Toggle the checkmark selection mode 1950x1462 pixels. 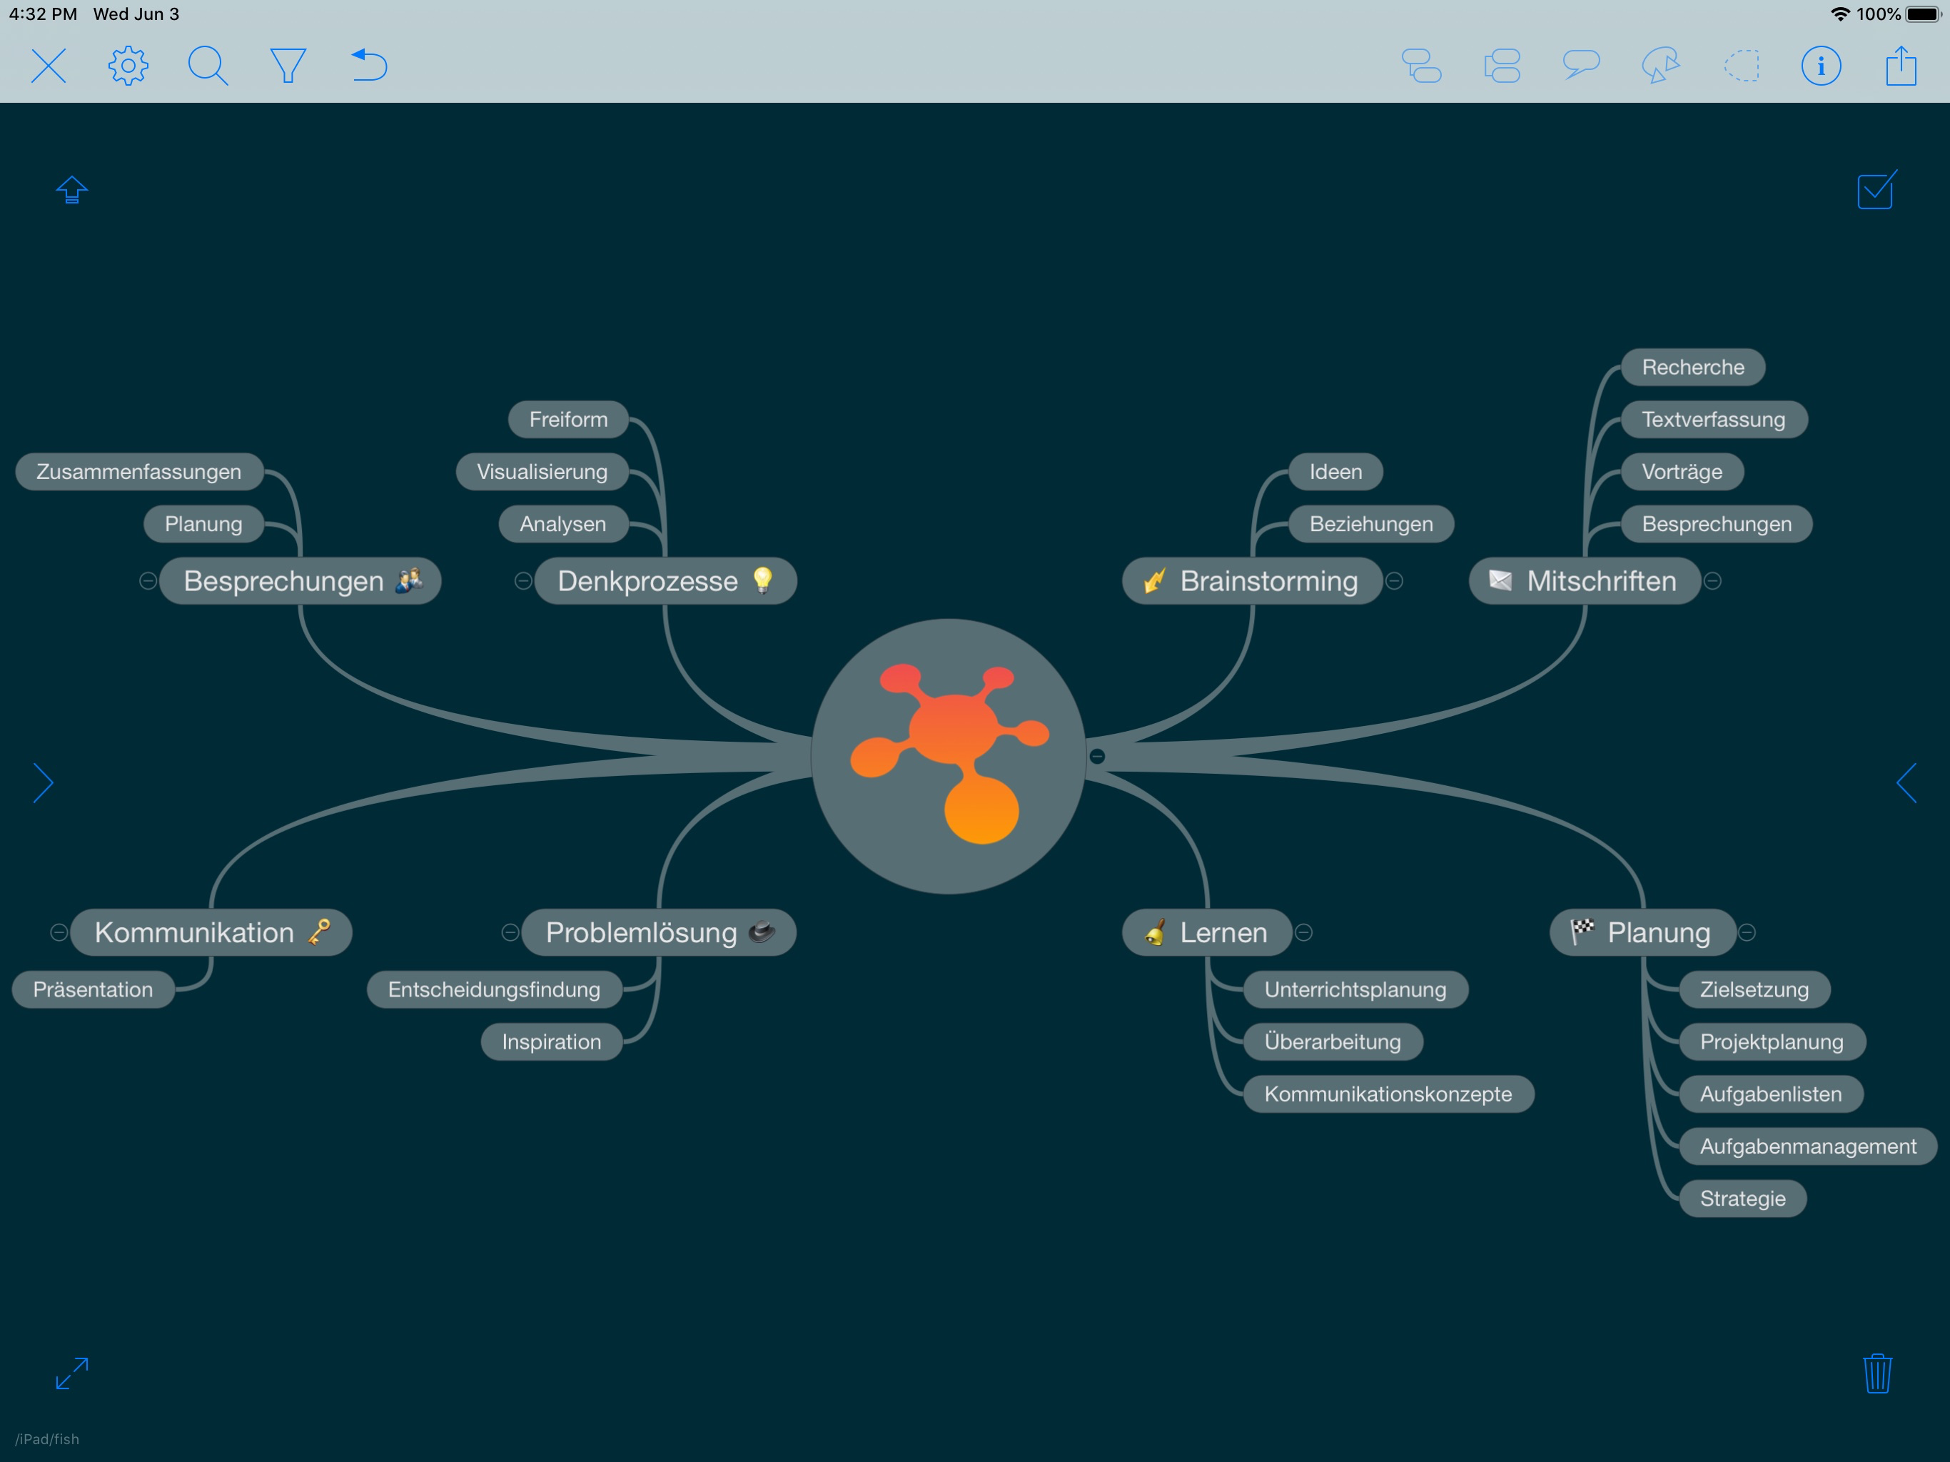click(1876, 190)
